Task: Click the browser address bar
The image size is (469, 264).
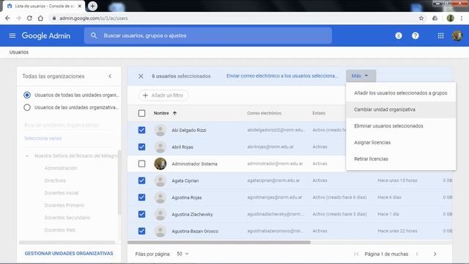Action: coord(233,18)
